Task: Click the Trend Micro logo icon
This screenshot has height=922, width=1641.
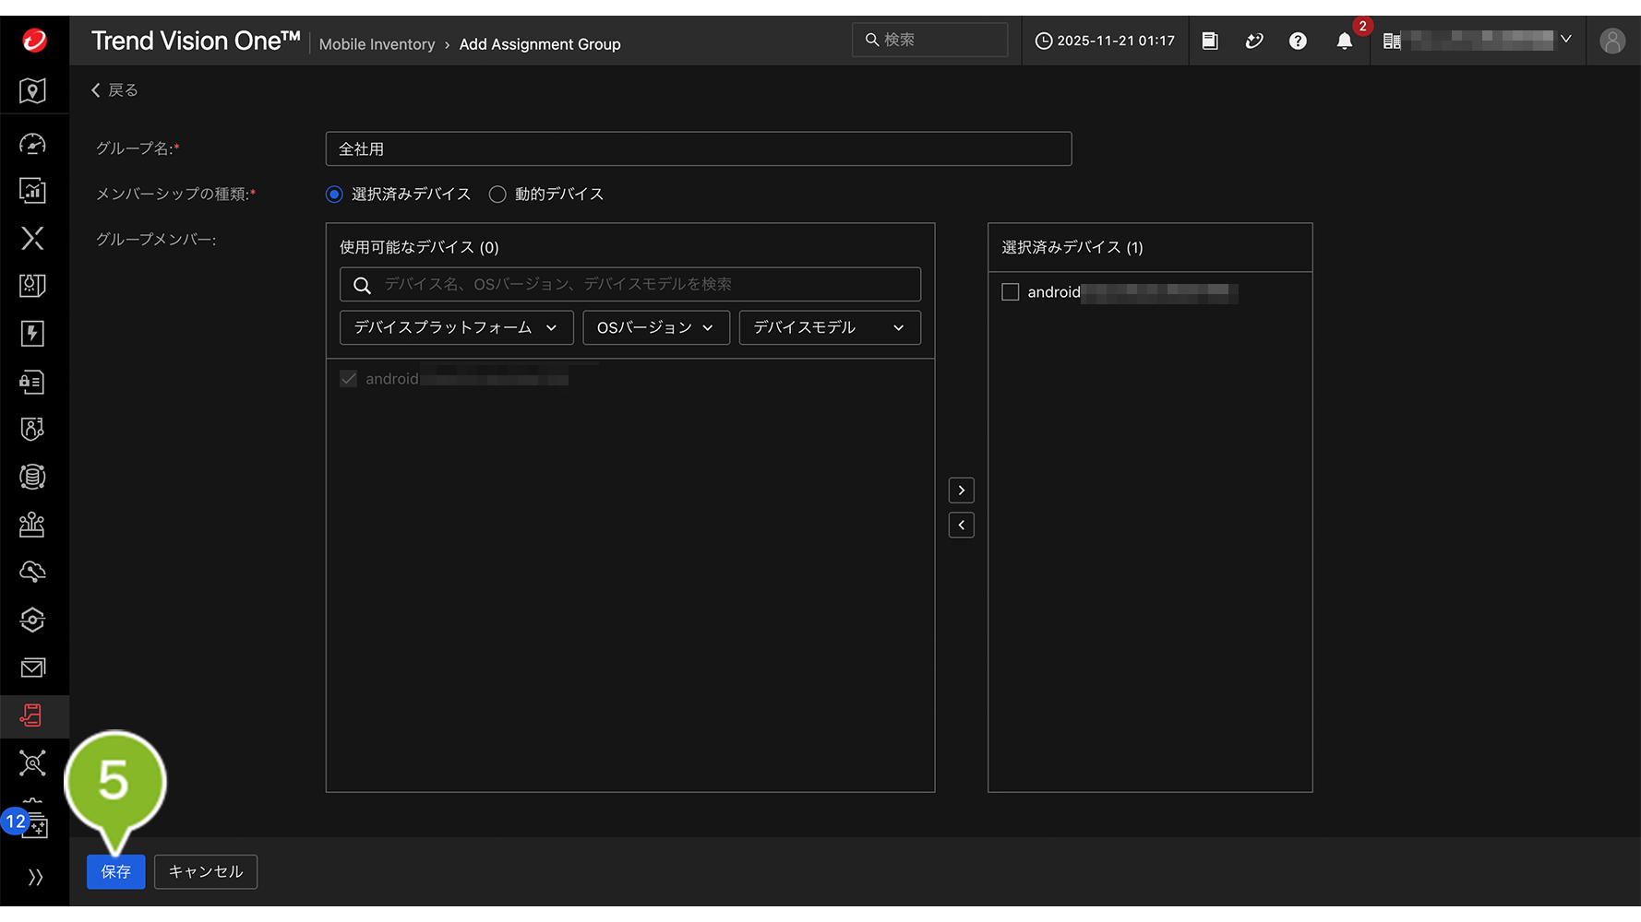Action: point(34,41)
